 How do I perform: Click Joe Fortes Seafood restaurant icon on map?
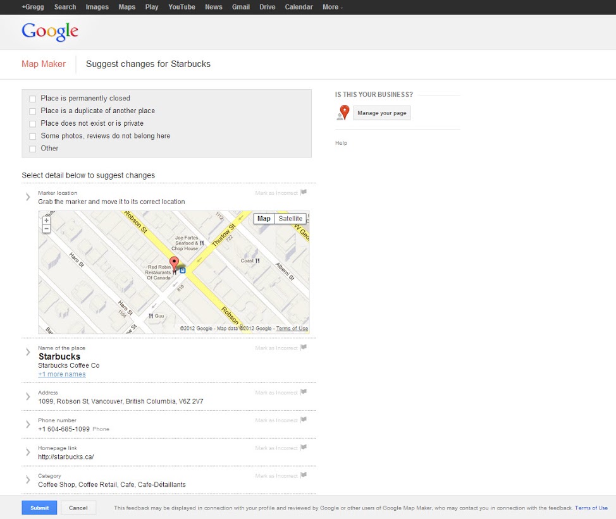[202, 243]
